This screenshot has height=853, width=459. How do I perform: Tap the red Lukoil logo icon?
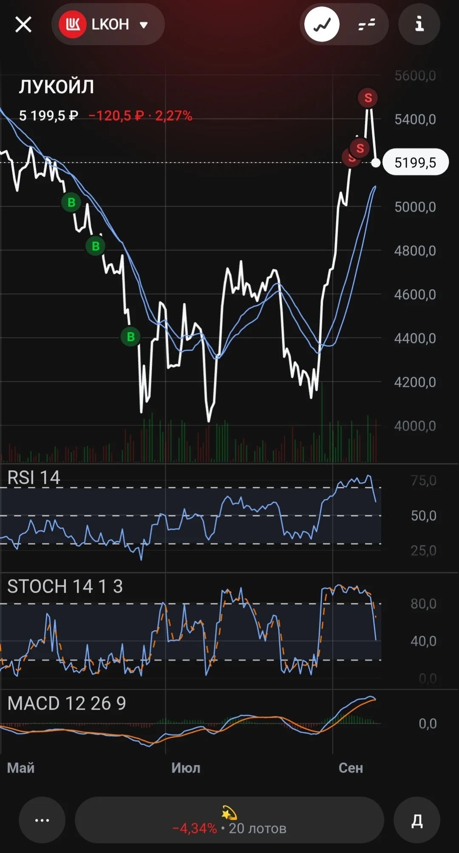73,25
